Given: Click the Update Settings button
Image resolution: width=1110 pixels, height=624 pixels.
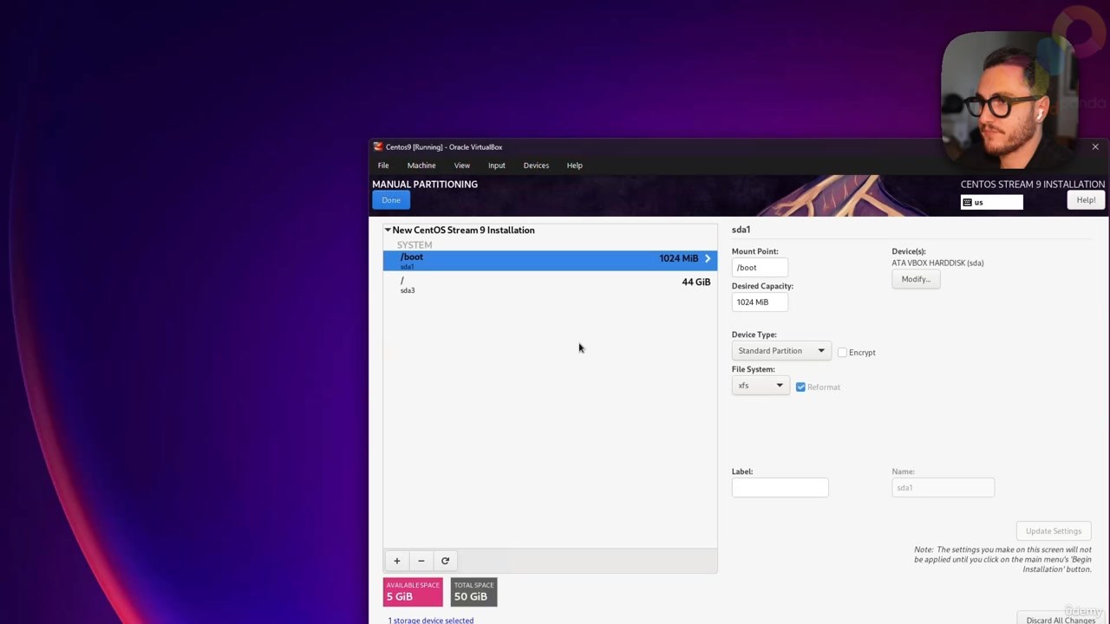Looking at the screenshot, I should [x=1054, y=531].
